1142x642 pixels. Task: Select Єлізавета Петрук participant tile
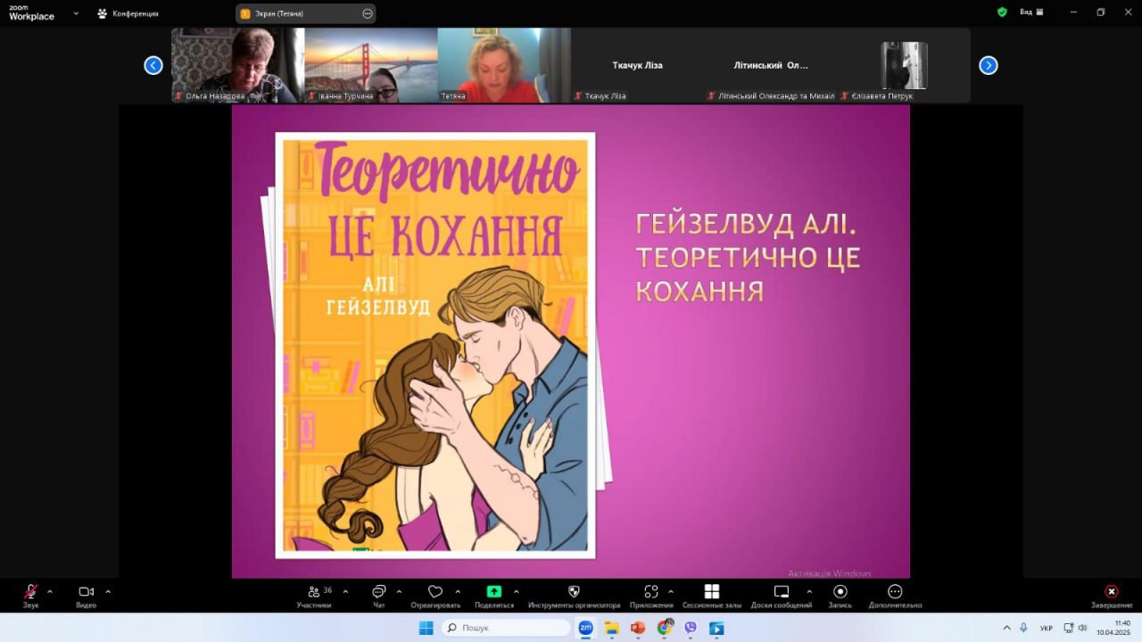point(904,65)
